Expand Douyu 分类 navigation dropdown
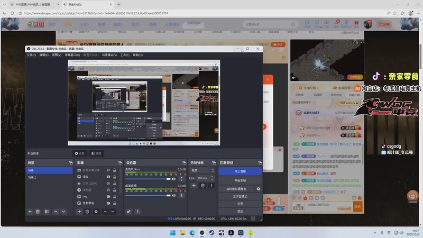 coord(85,24)
